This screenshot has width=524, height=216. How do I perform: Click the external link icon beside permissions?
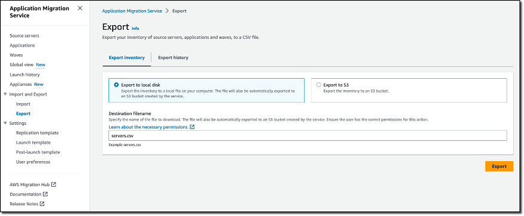point(192,127)
